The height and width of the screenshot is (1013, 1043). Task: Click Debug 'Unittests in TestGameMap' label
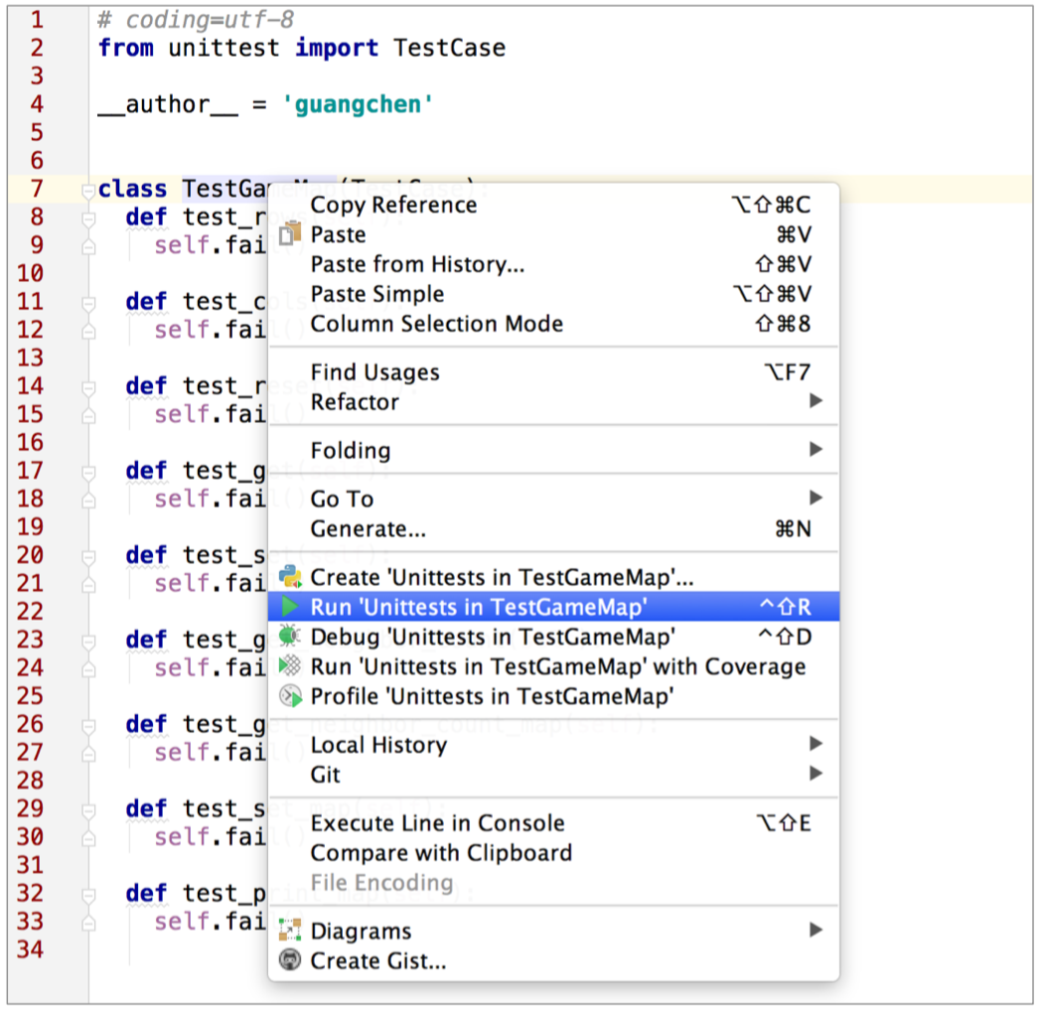493,638
